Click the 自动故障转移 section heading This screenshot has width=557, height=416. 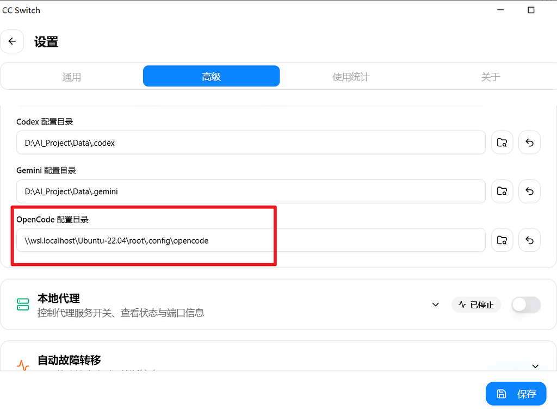pyautogui.click(x=69, y=360)
